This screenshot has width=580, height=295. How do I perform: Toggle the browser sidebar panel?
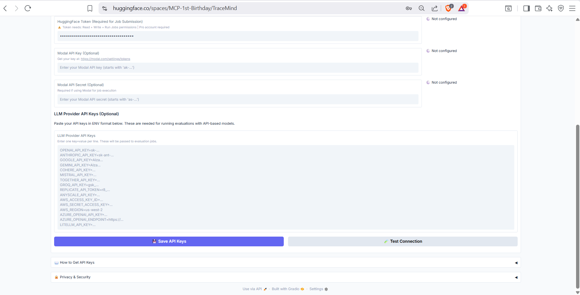point(526,8)
